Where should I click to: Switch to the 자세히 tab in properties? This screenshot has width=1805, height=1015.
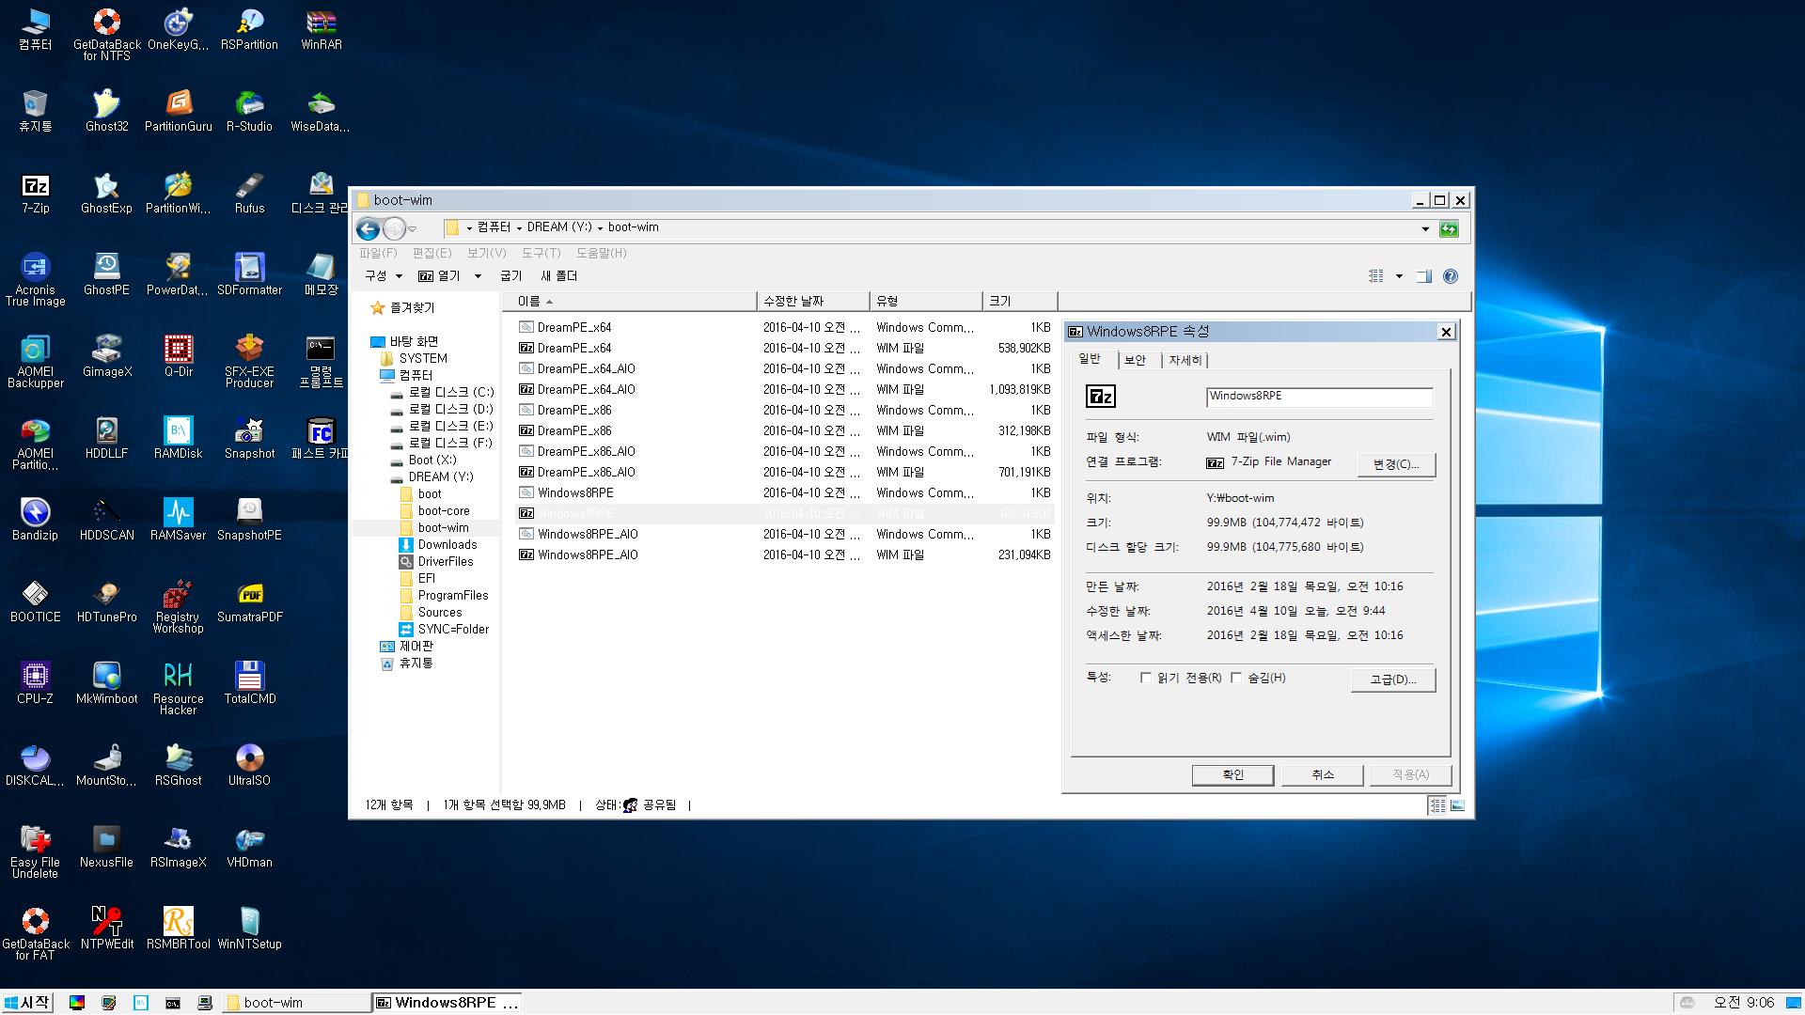click(x=1185, y=360)
